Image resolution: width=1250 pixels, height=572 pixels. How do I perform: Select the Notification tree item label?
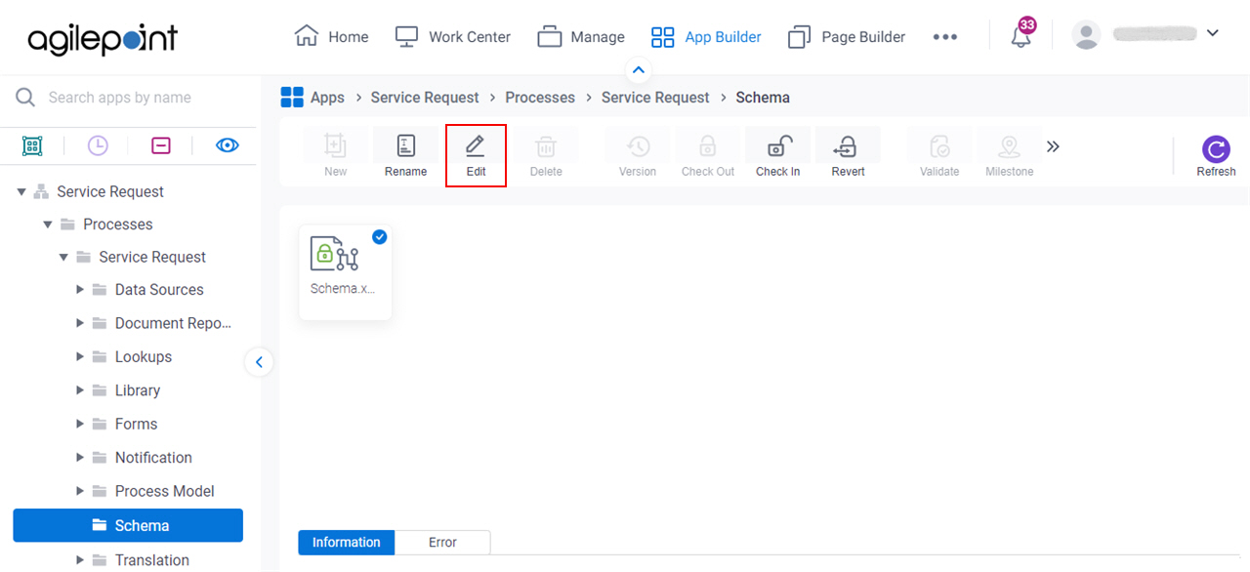[x=153, y=458]
